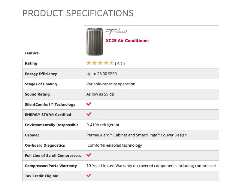Select the Energy Efficiency row label
Viewport: 239px width, 189px height.
point(41,74)
